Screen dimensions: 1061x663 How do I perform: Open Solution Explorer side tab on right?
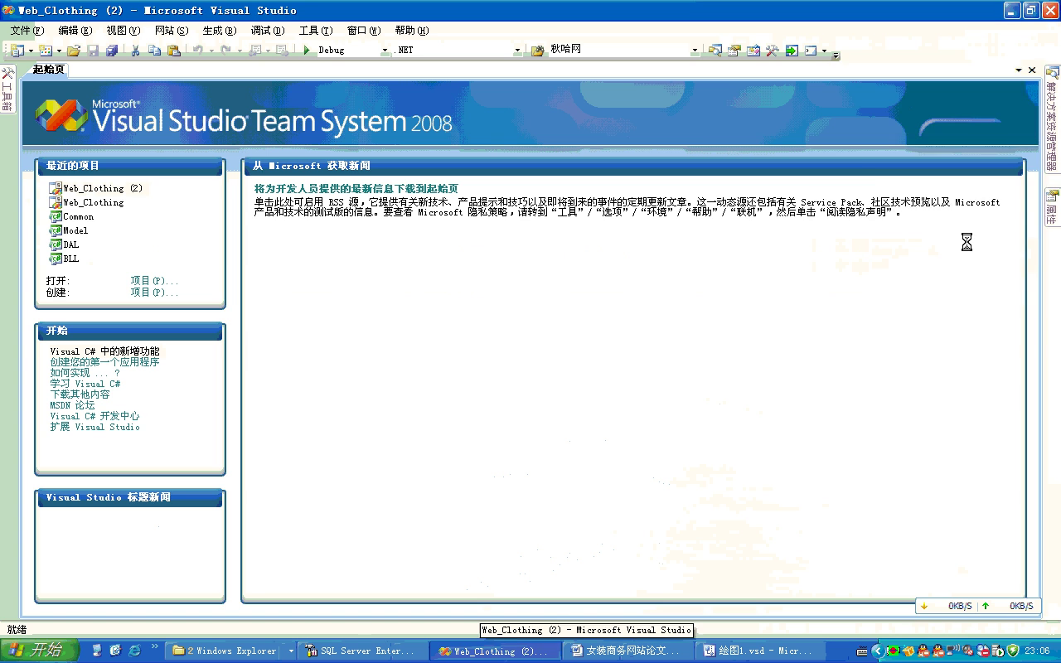pos(1052,119)
